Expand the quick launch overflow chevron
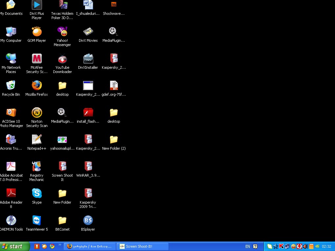This screenshot has width=335, height=251. click(60, 245)
